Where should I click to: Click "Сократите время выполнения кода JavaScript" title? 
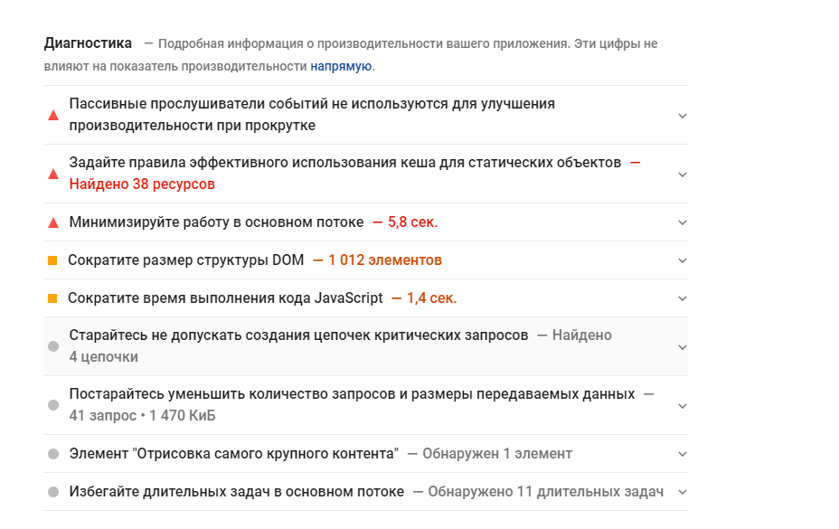[225, 298]
